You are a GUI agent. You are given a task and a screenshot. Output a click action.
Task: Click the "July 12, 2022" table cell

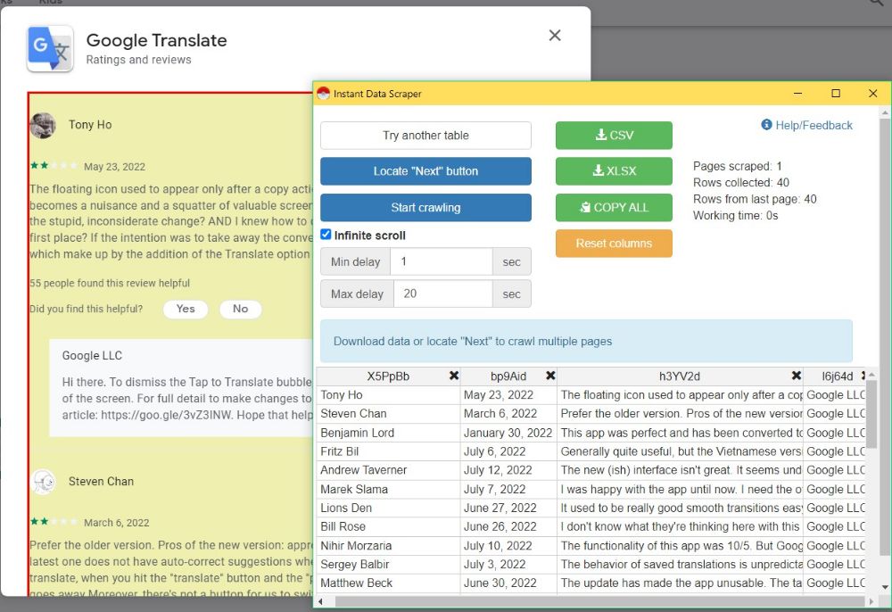508,470
